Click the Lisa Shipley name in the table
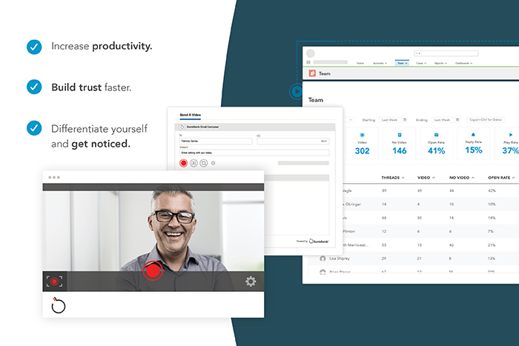The image size is (519, 346). (x=340, y=259)
